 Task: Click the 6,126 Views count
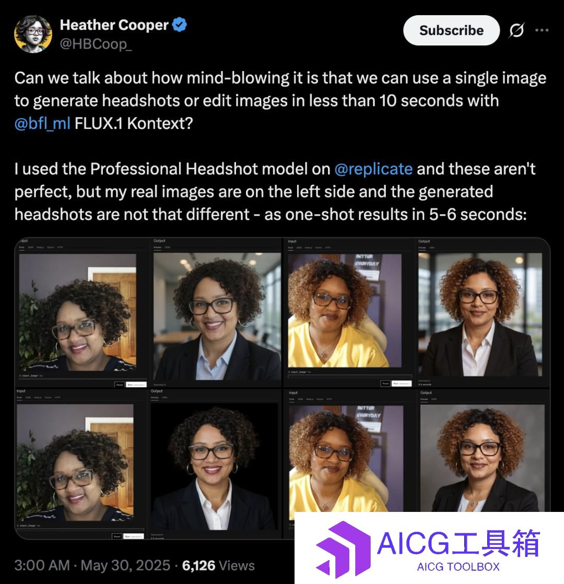(x=218, y=565)
